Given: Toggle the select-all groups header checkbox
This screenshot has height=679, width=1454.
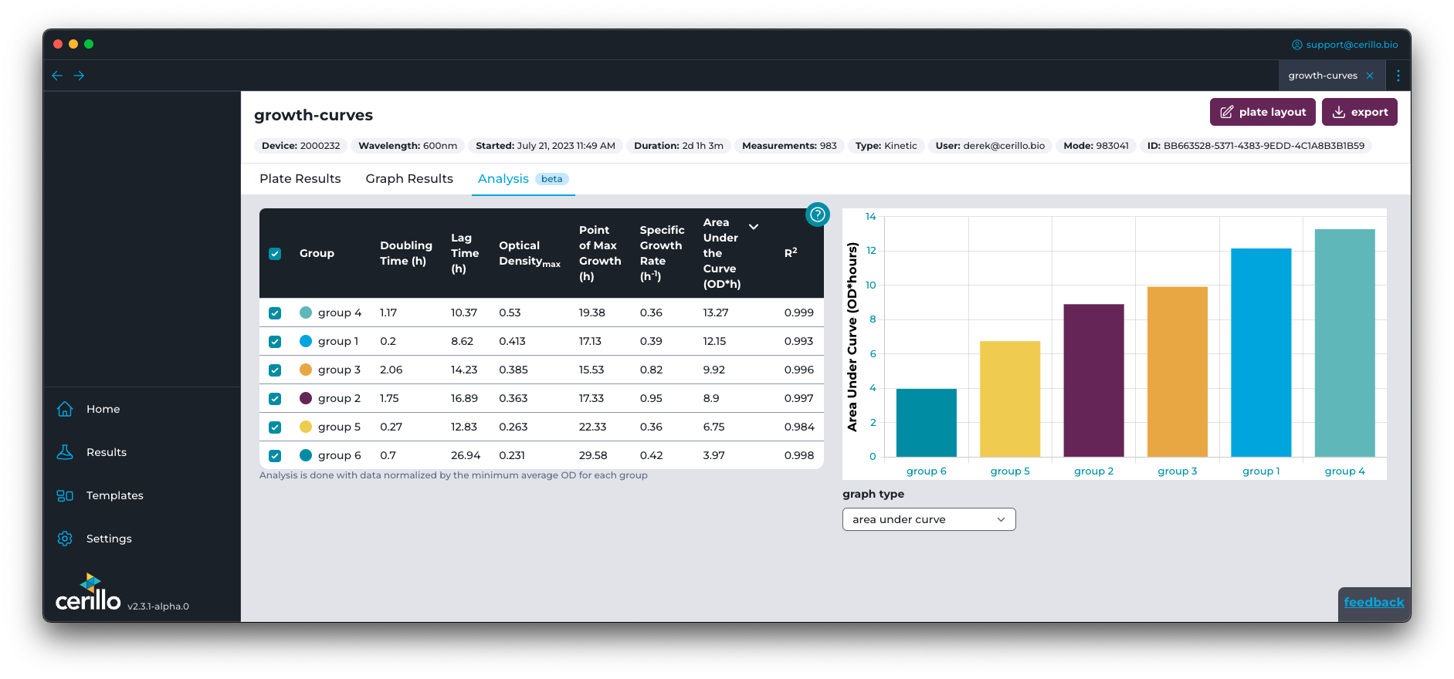Looking at the screenshot, I should [275, 254].
